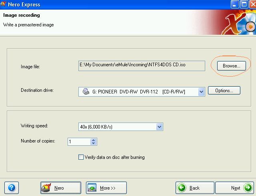Click the Nero Express title bar icon
The height and width of the screenshot is (196, 256).
pyautogui.click(x=3, y=4)
